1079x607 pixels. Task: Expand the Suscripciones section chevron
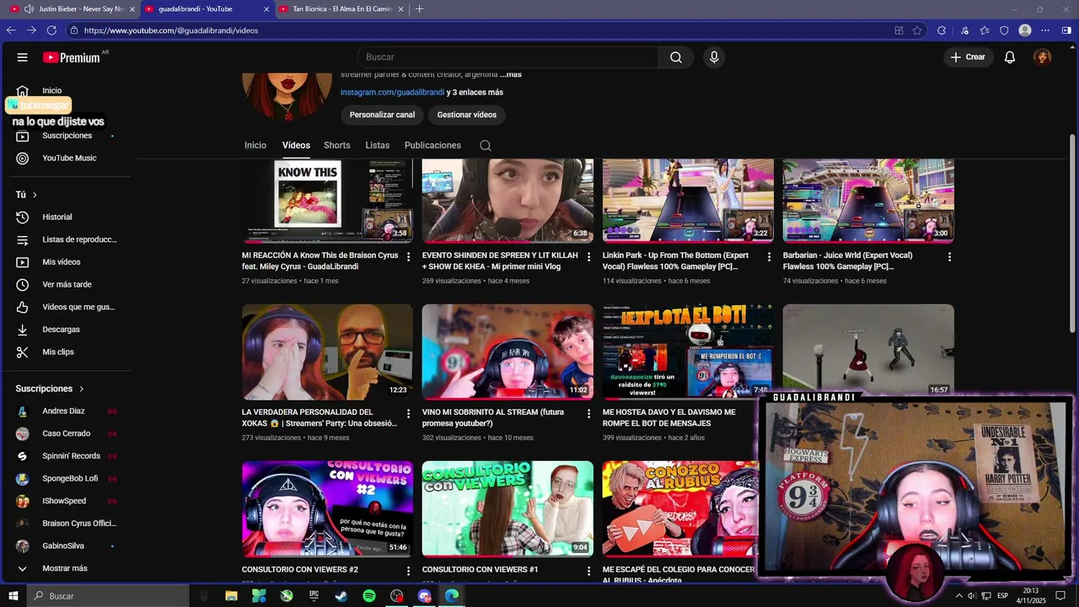[82, 389]
